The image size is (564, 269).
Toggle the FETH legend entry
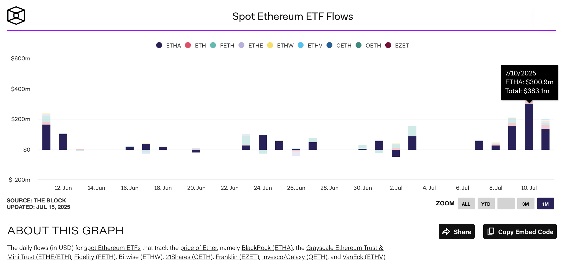coord(223,45)
